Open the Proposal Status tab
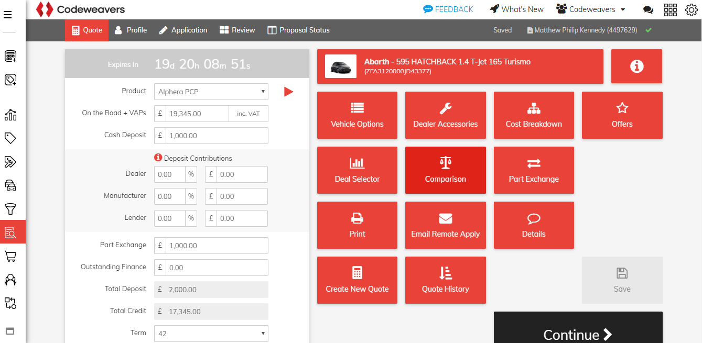This screenshot has width=702, height=343. tap(298, 30)
